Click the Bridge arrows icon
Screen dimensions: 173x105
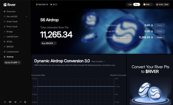[5, 32]
